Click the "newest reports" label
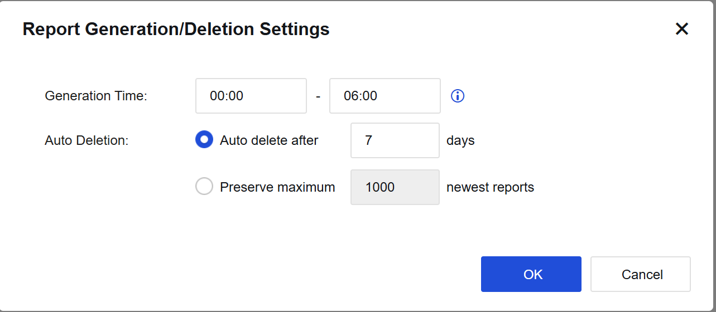This screenshot has height=312, width=716. click(490, 187)
